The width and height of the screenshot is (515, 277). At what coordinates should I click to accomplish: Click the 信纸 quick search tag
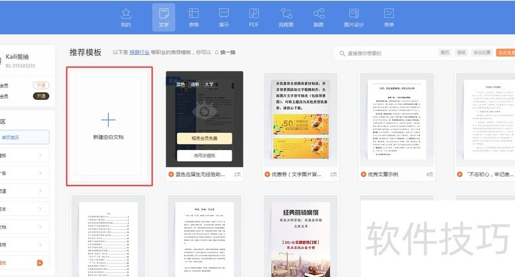pos(461,53)
